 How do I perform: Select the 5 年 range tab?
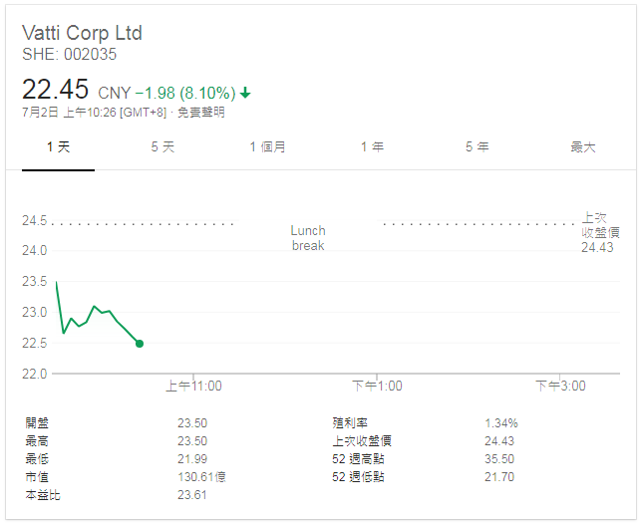tap(477, 146)
